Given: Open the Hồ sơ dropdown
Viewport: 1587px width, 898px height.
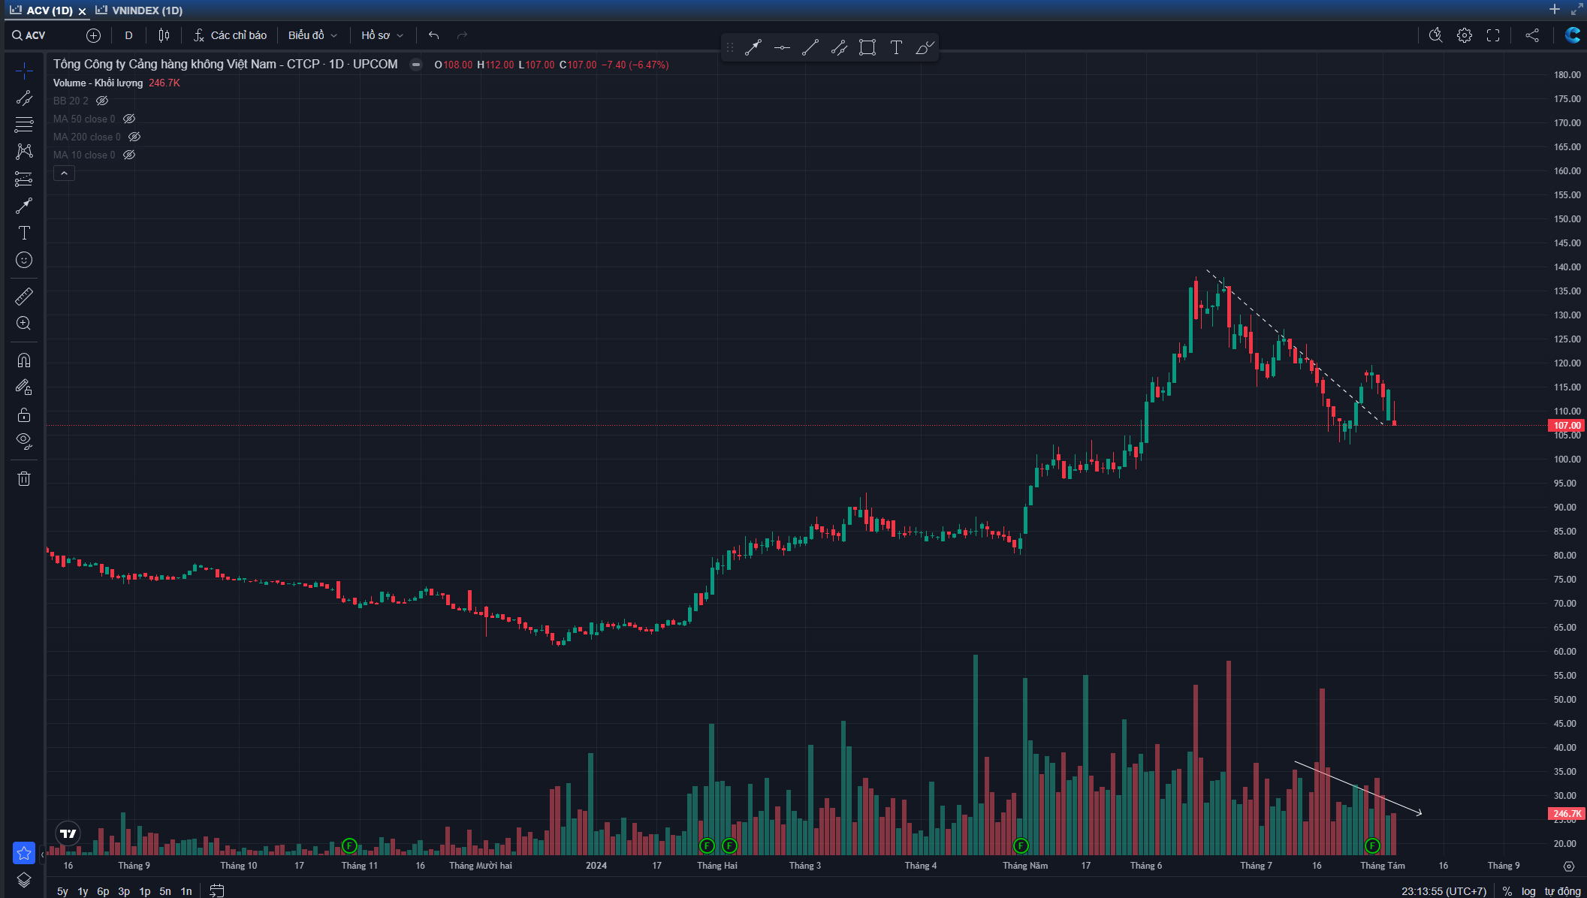Looking at the screenshot, I should click(382, 35).
